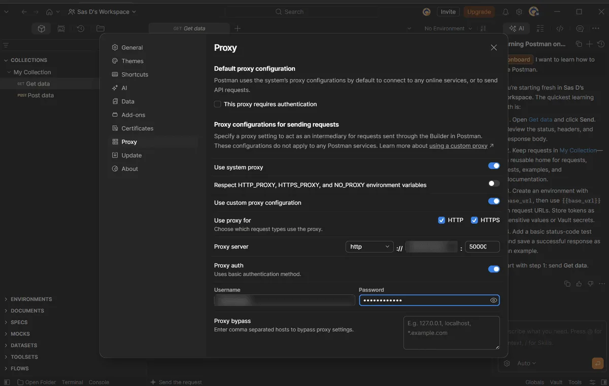The width and height of the screenshot is (609, 386).
Task: Click Open Folder in status bar
Action: [x=37, y=382]
